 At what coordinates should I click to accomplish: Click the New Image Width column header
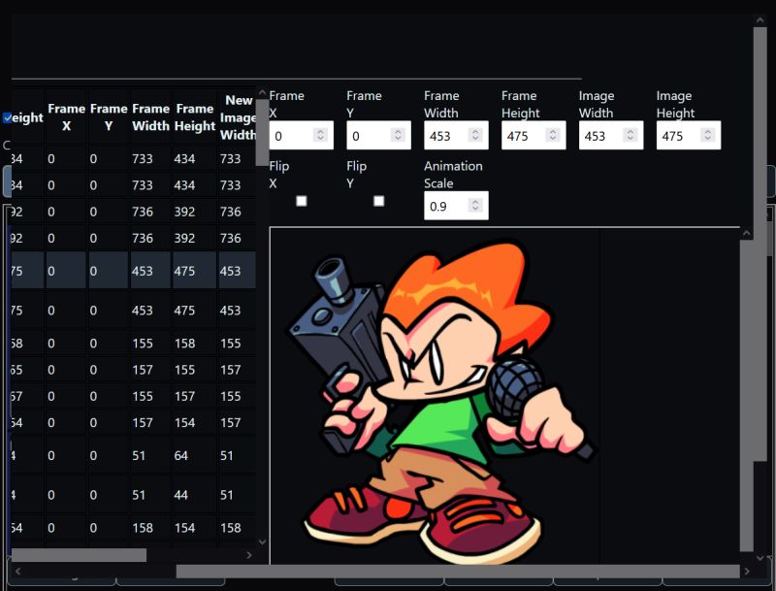pyautogui.click(x=238, y=117)
